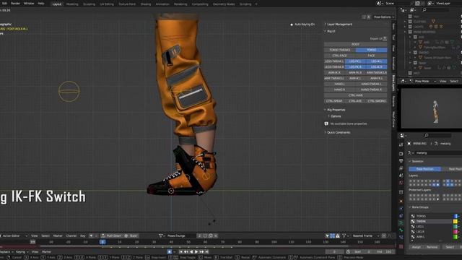Toggle the CTRL HAIR layer button
462x260 pixels.
click(356, 95)
